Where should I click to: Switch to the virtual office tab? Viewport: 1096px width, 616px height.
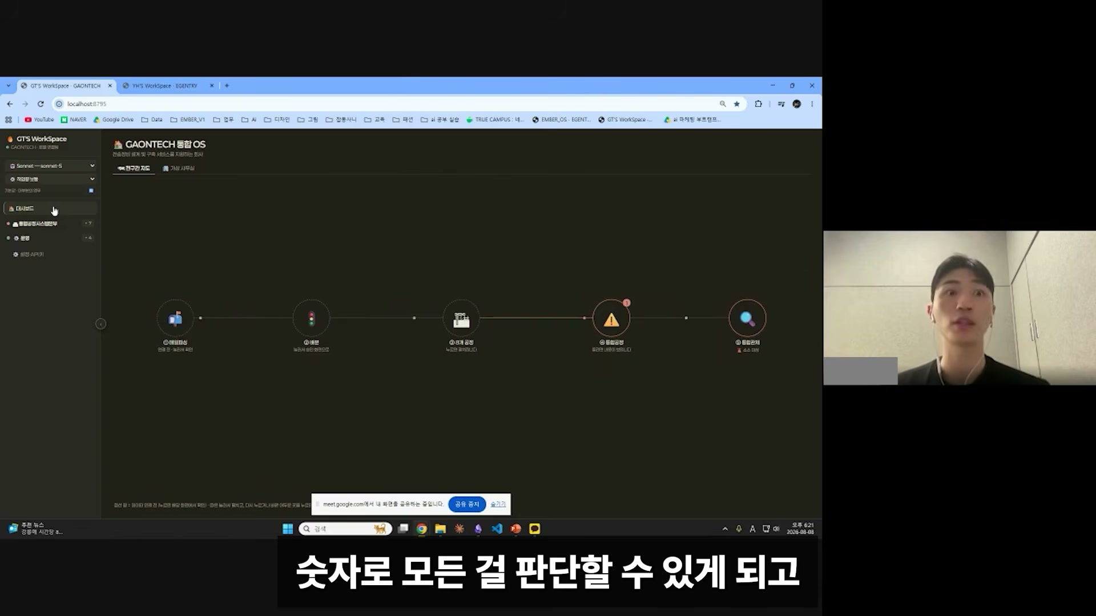pyautogui.click(x=179, y=168)
